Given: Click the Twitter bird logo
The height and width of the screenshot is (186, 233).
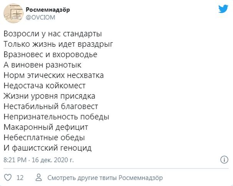Looking at the screenshot, I should point(223,9).
